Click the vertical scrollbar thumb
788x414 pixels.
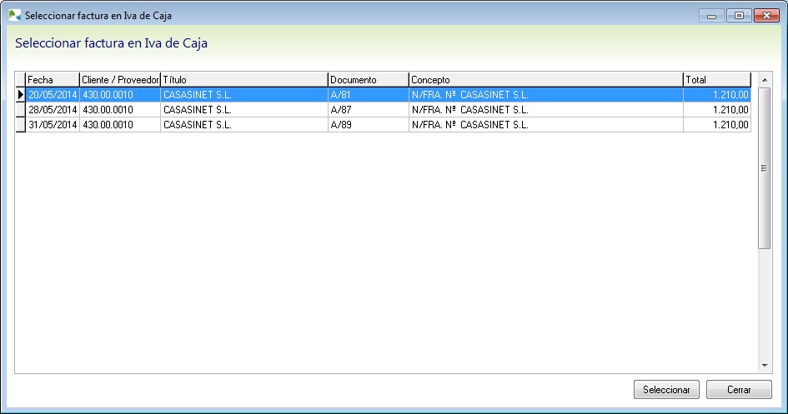(x=764, y=167)
